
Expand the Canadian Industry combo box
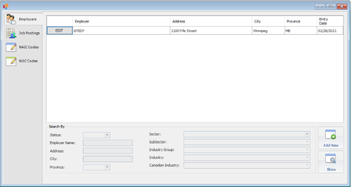point(246,165)
